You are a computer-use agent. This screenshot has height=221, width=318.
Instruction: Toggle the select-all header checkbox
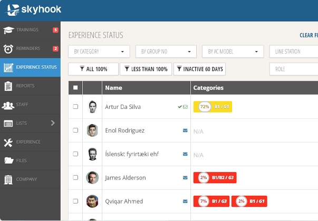click(x=75, y=88)
